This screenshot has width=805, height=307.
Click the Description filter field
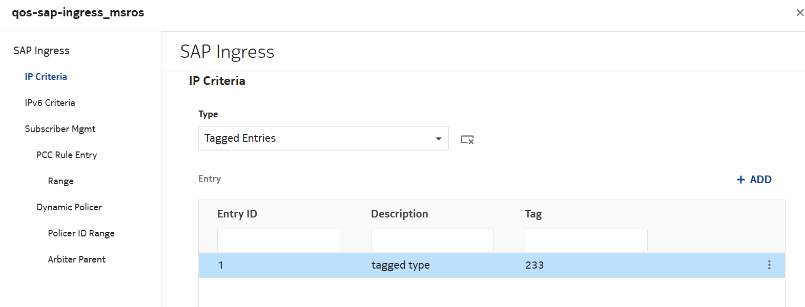(x=432, y=240)
